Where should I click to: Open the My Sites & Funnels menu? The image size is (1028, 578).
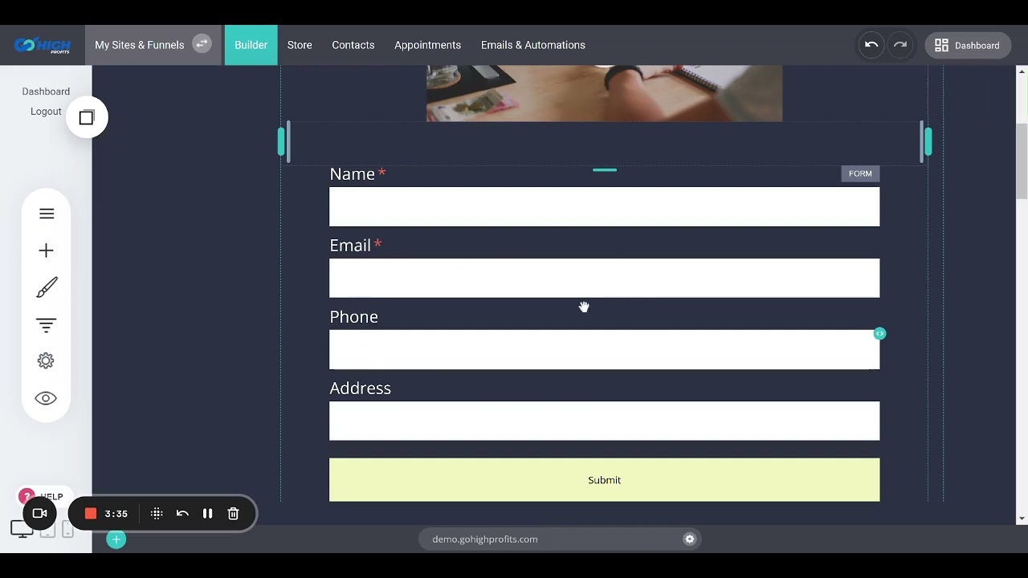(x=140, y=45)
